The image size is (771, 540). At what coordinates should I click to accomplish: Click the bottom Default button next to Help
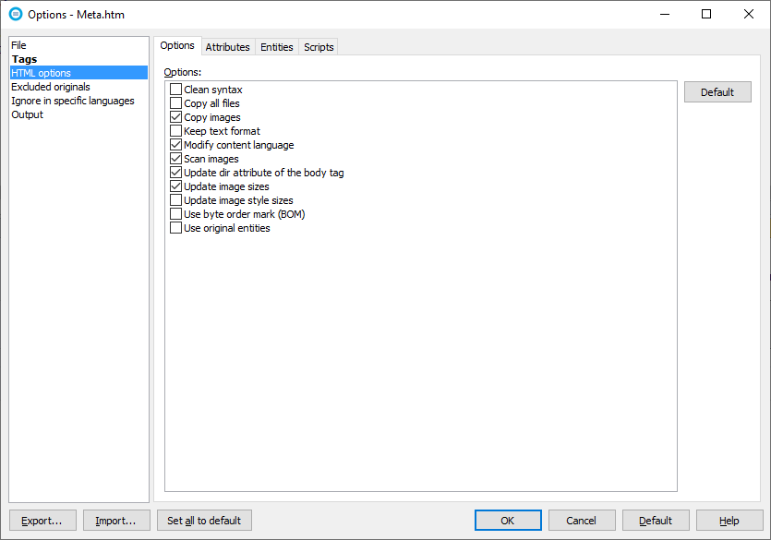(656, 521)
